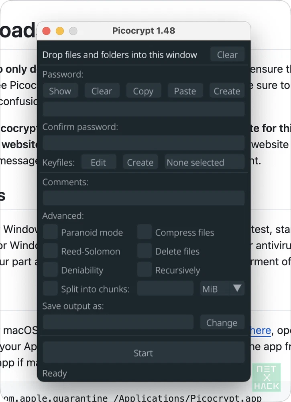The height and width of the screenshot is (402, 291).
Task: Toggle Split into chunks checkbox
Action: pyautogui.click(x=50, y=288)
